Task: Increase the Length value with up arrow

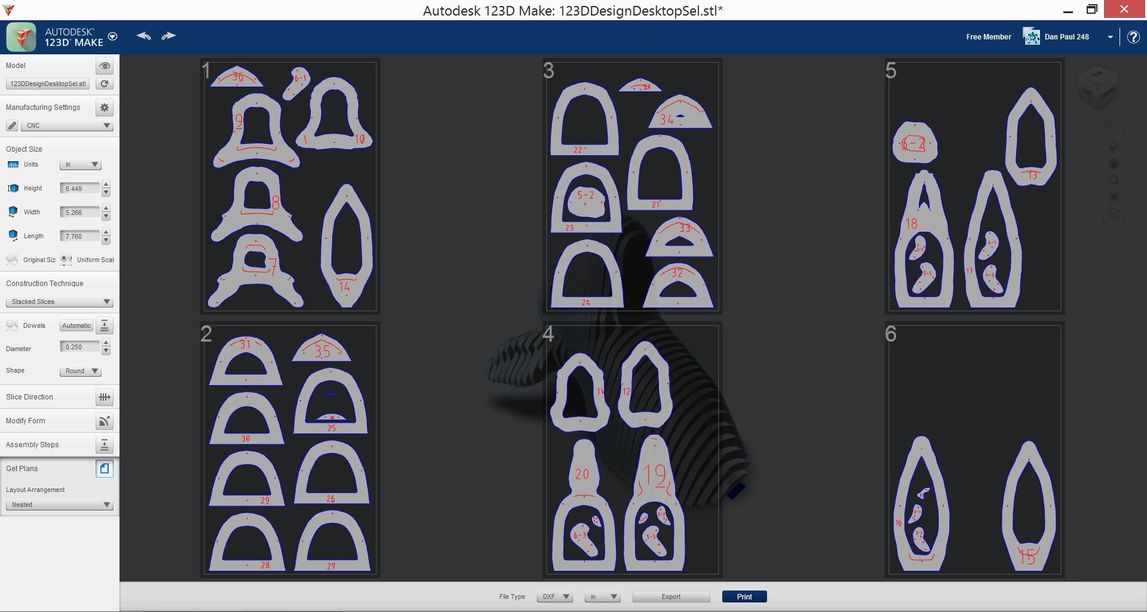Action: click(106, 232)
